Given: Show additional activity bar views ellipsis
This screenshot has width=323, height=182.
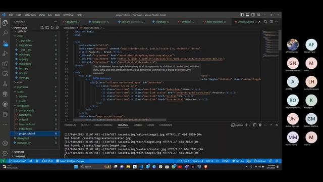Looking at the screenshot, I should pyautogui.click(x=5, y=124).
